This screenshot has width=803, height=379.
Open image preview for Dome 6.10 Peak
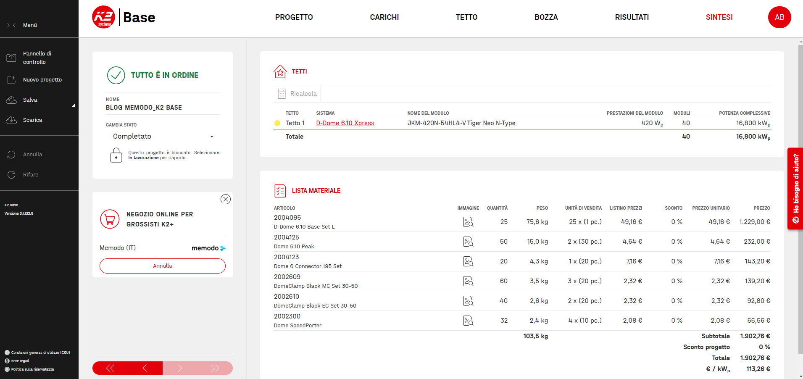point(468,242)
